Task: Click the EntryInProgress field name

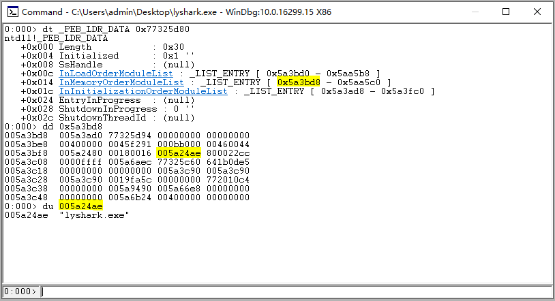Action: tap(100, 100)
